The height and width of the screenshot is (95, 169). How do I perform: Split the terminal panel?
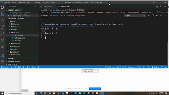pos(153,15)
